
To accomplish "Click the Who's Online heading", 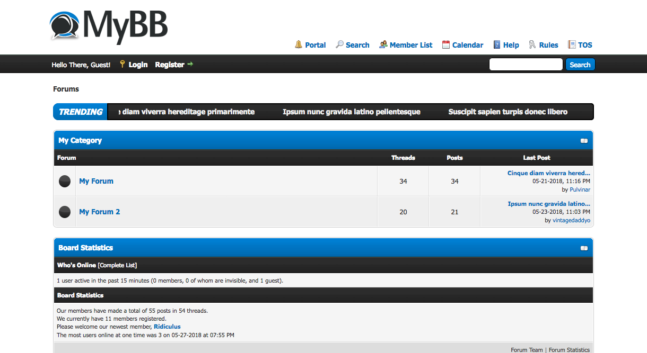I will click(76, 265).
